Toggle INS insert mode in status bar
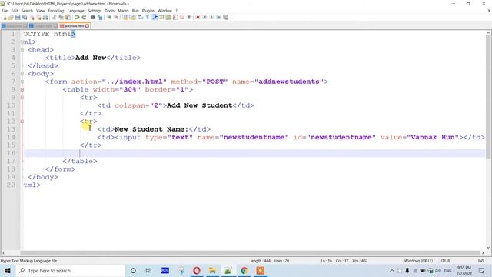Viewport: 492px width, 277px height. 480,261
